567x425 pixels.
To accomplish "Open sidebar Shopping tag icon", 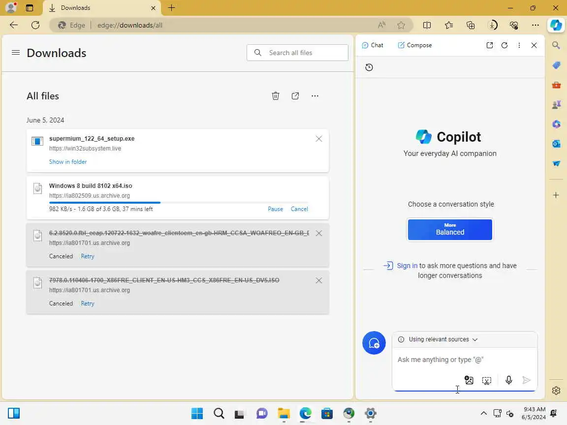I will point(556,65).
